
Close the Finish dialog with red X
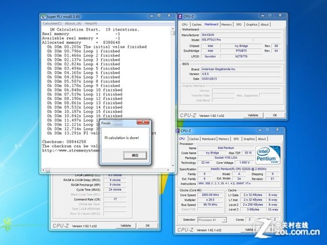143,122
